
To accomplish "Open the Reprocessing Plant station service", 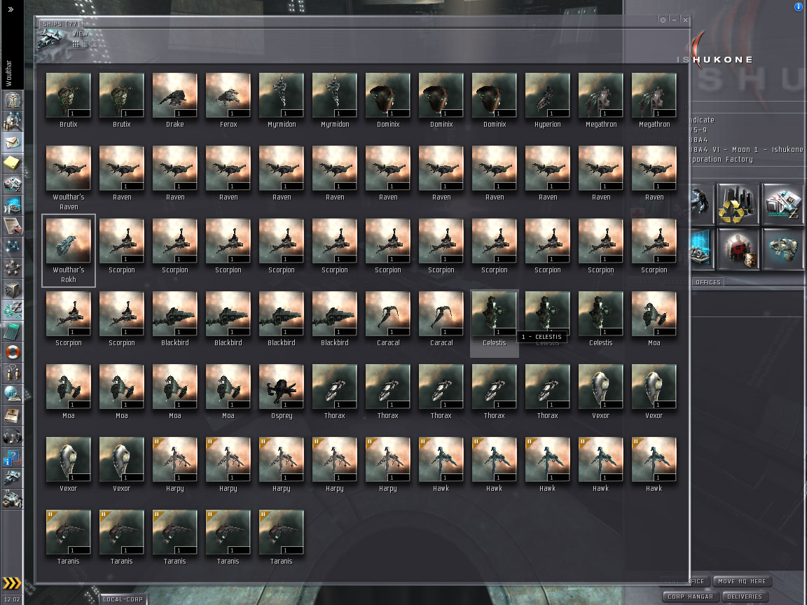I will pyautogui.click(x=737, y=204).
